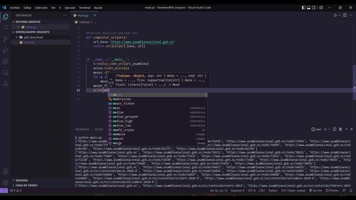Image resolution: width=356 pixels, height=200 pixels.
Task: Choose meses_flaten from autocomplete list
Action: [157, 103]
